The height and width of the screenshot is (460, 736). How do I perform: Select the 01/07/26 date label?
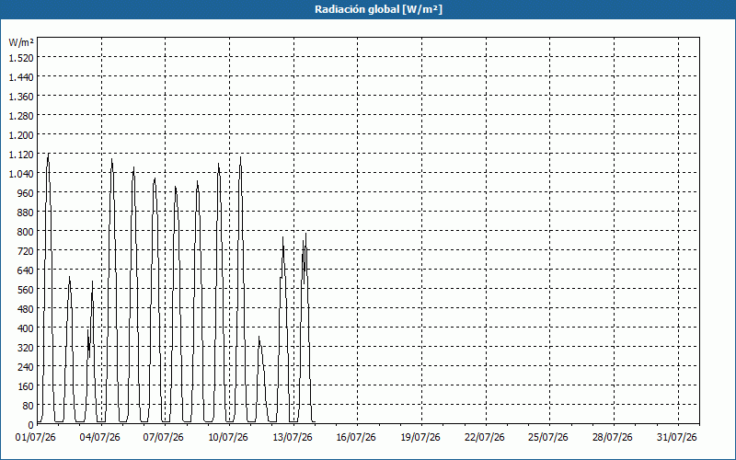(36, 438)
